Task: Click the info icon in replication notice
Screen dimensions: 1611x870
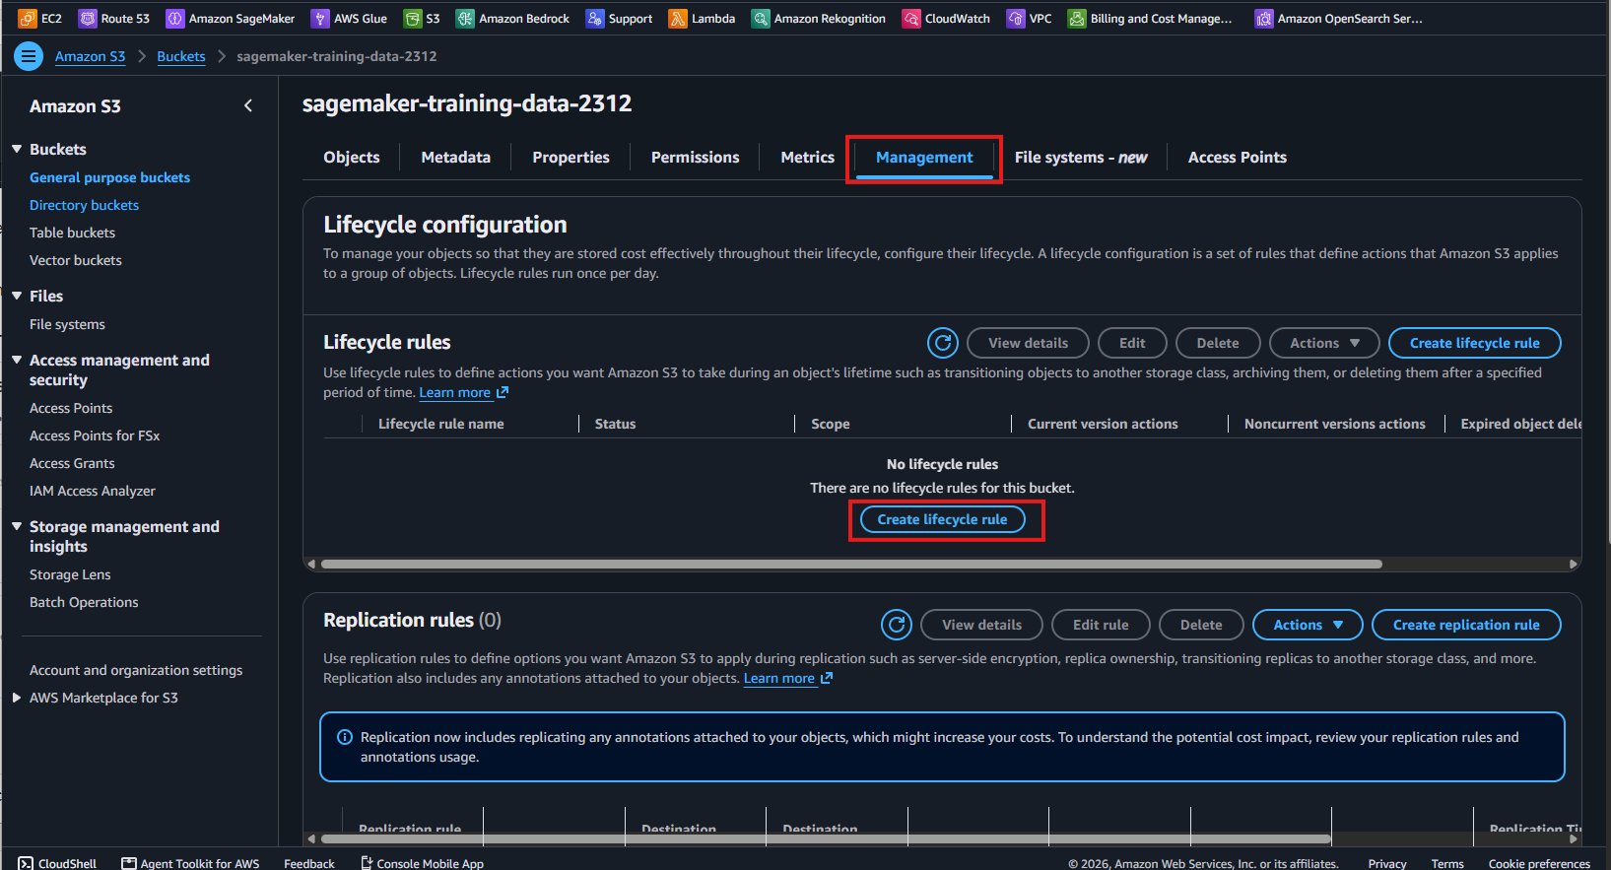Action: (345, 737)
